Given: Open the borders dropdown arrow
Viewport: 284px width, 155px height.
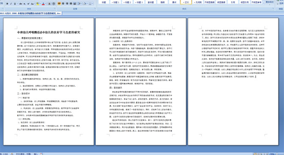Looking at the screenshot, I should (92, 4).
